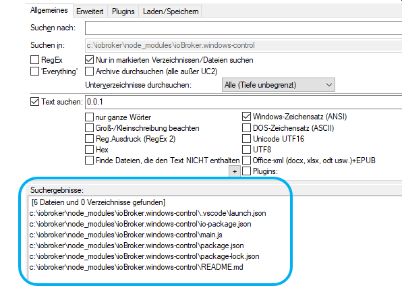Uncheck Windows-Zeichensatz (ANSI)
Viewport: 402px width, 292px height.
(x=246, y=117)
